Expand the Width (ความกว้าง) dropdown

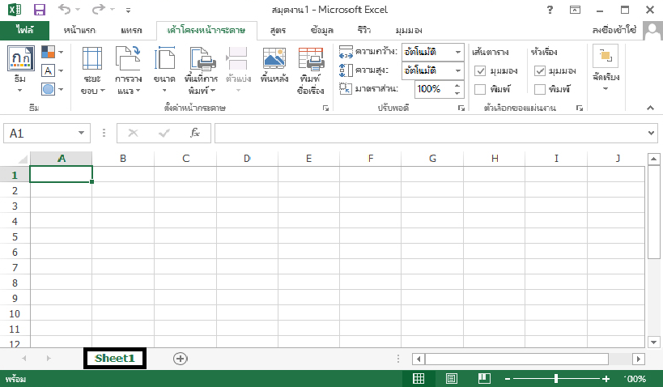[457, 52]
